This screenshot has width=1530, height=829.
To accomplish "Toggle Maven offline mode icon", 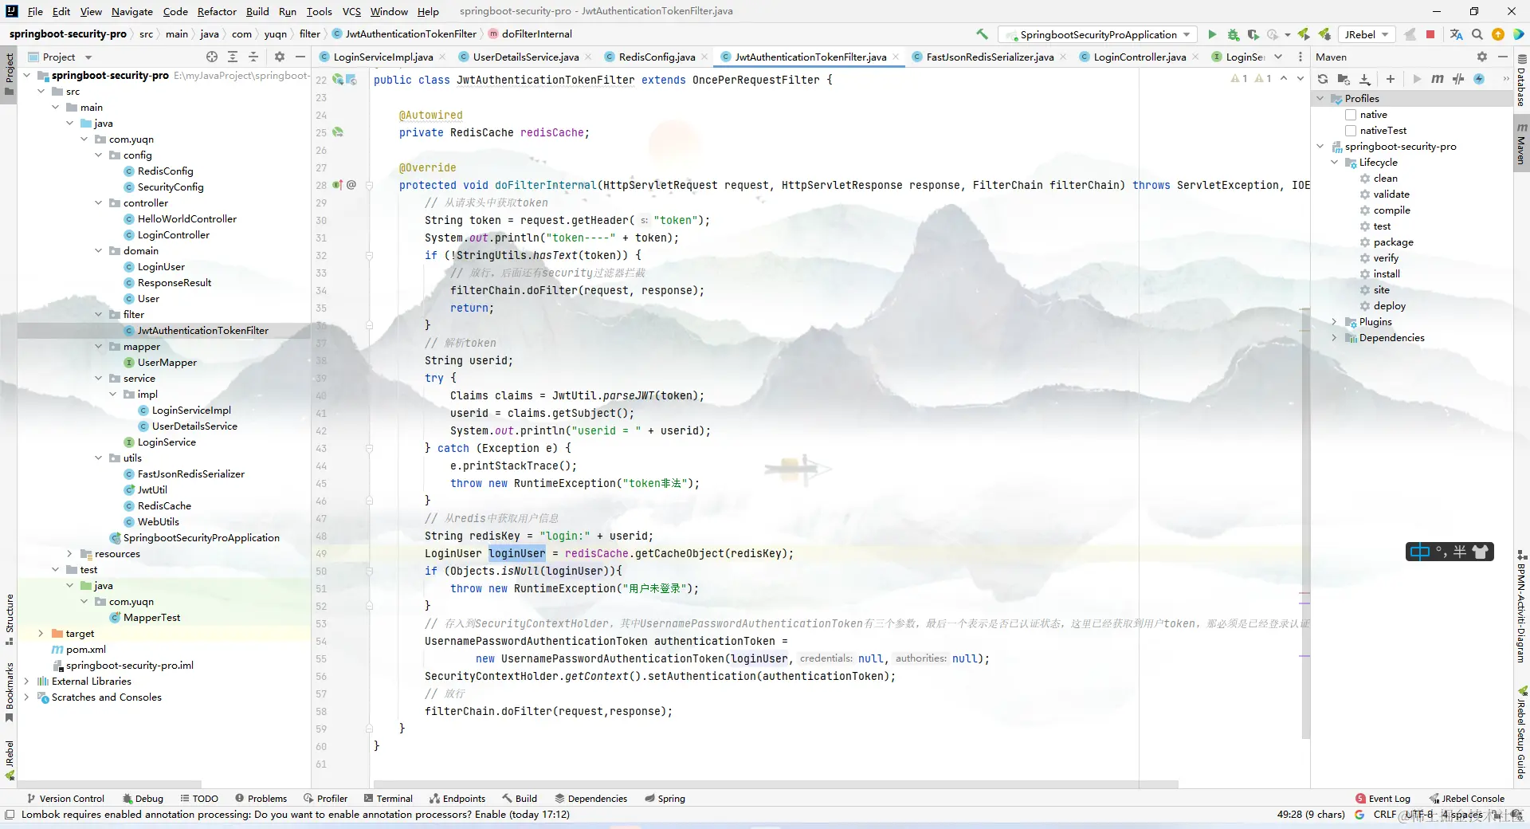I will coord(1458,79).
